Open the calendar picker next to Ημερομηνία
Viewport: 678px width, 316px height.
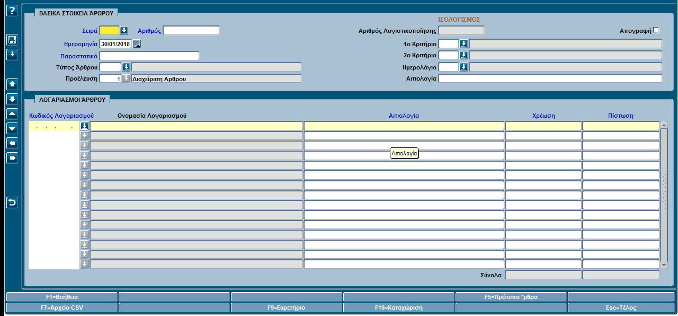137,43
